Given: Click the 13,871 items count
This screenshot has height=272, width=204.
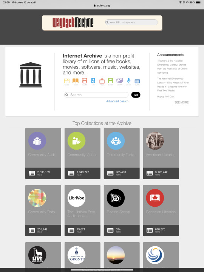Looking at the screenshot, I should pos(81,229).
